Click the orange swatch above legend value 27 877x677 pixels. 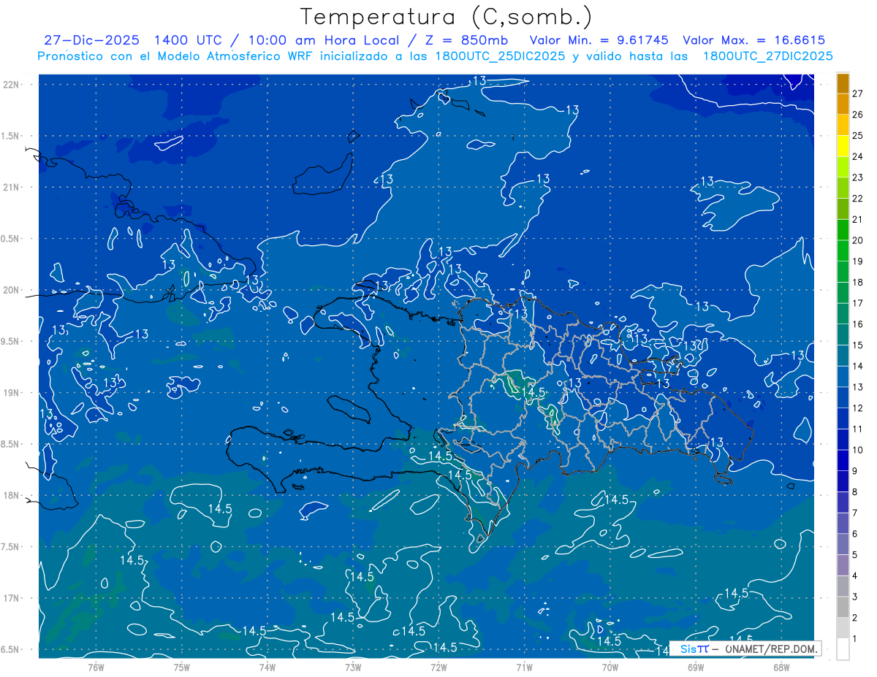843,83
